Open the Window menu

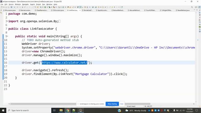[x=49, y=4]
